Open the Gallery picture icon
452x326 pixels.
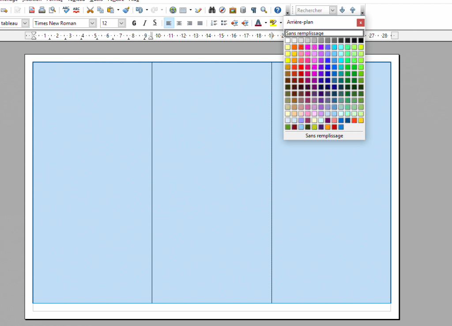pos(233,11)
